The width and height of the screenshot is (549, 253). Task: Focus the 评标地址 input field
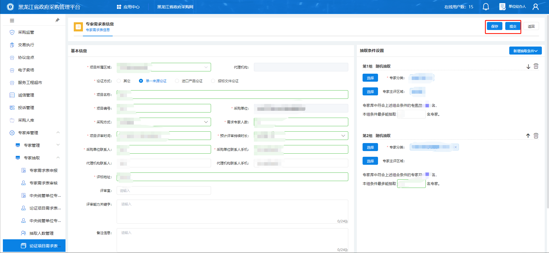(x=232, y=177)
